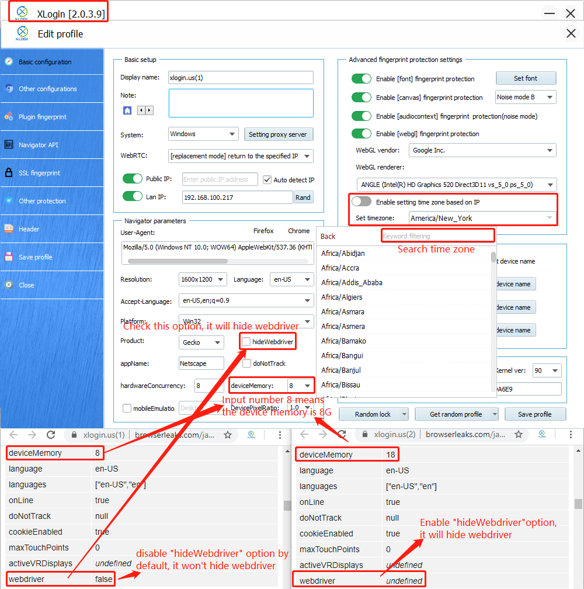Open the System dropdown showing Windows
584x589 pixels.
(203, 134)
